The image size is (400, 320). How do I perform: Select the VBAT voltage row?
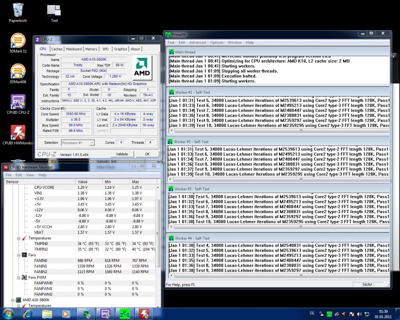80,232
